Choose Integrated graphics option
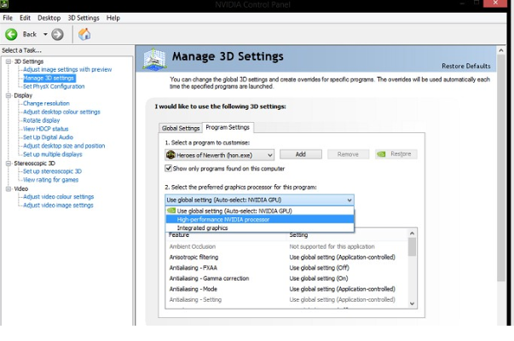The image size is (514, 341). pos(260,228)
